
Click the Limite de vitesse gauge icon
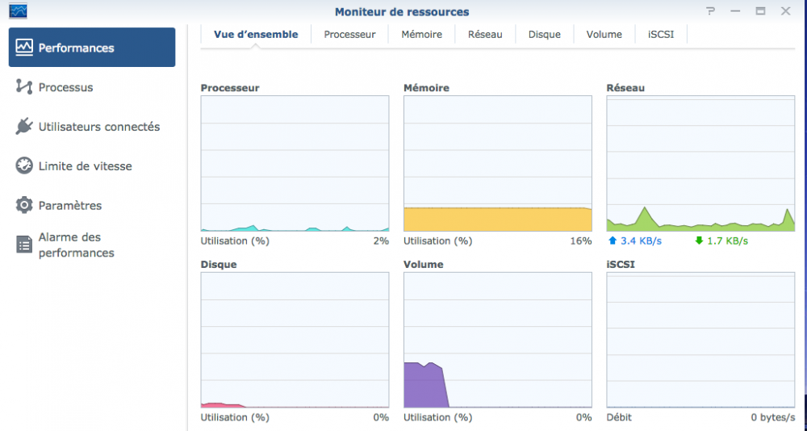click(24, 166)
